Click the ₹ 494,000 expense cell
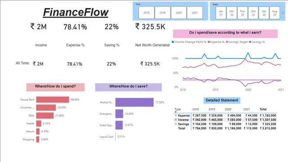288x162 pixels. click(234, 116)
